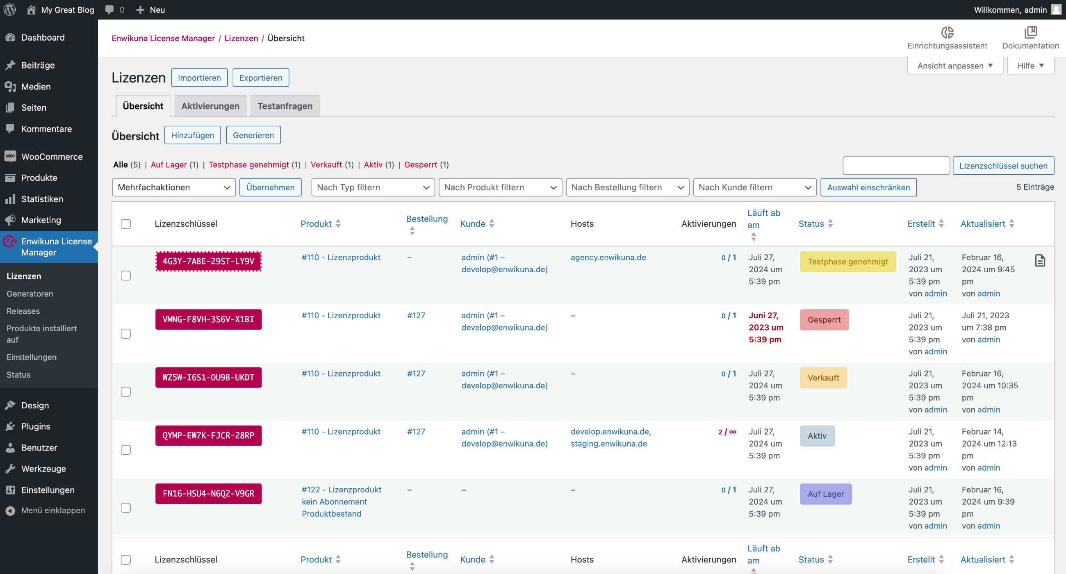The image size is (1066, 574).
Task: Click the Menü einklappen arrow icon
Action: (10, 511)
